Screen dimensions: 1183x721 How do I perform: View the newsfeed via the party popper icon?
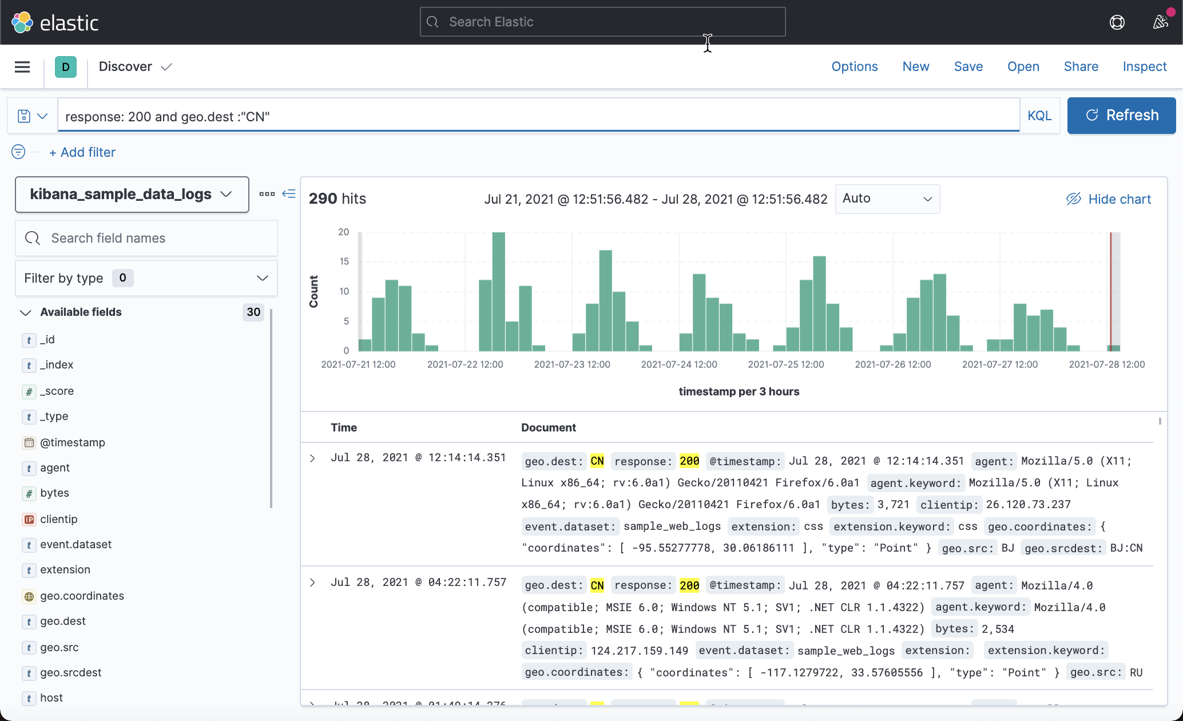(x=1161, y=22)
